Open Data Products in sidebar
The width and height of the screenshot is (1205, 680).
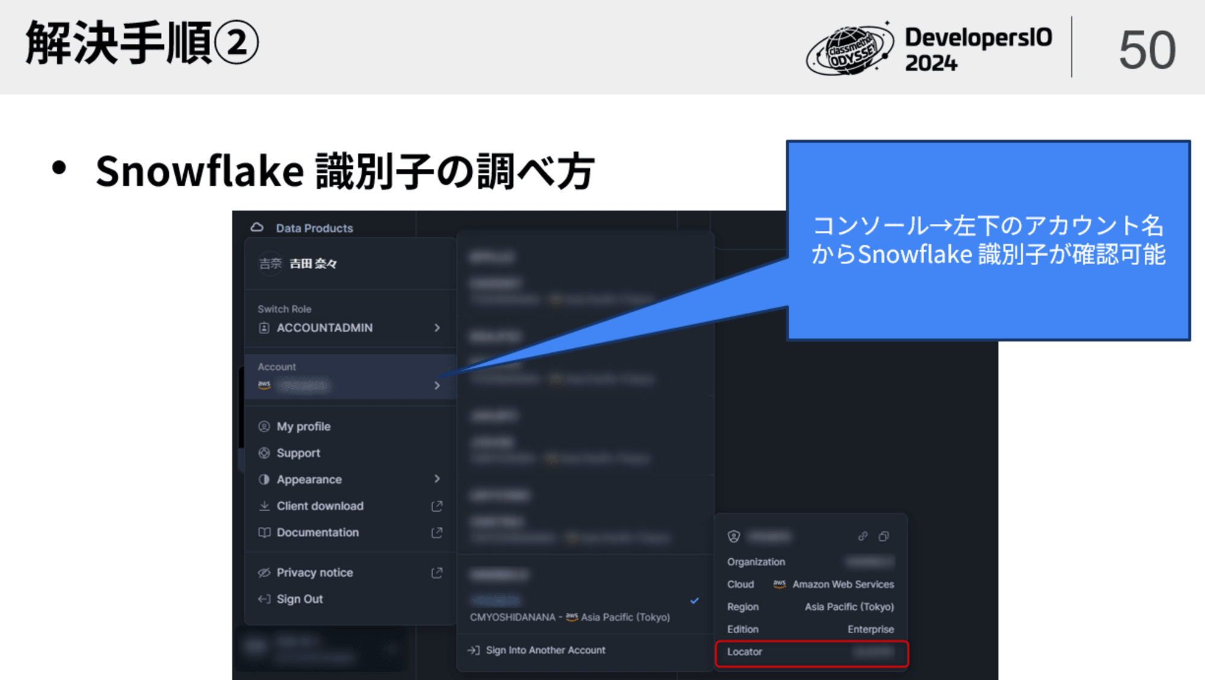click(315, 228)
